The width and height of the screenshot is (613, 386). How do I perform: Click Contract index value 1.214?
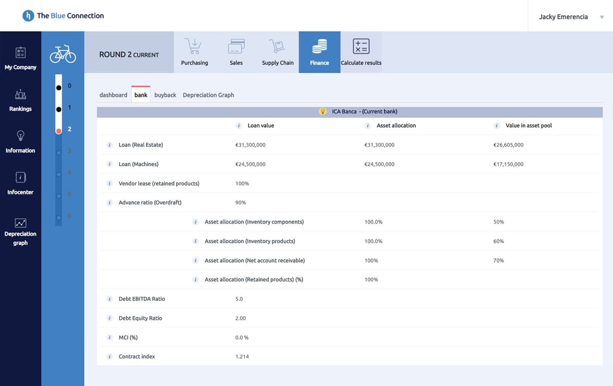pos(242,357)
